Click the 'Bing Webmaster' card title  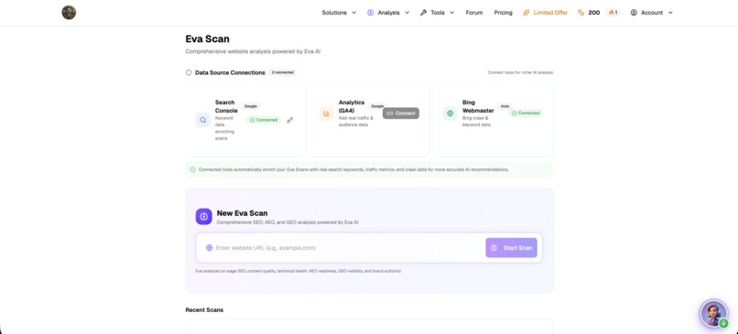[x=478, y=106]
